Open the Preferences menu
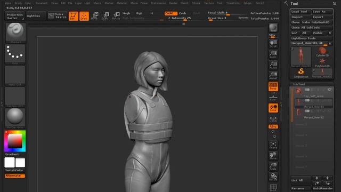Image resolution: width=341 pixels, height=192 pixels. (158, 3)
